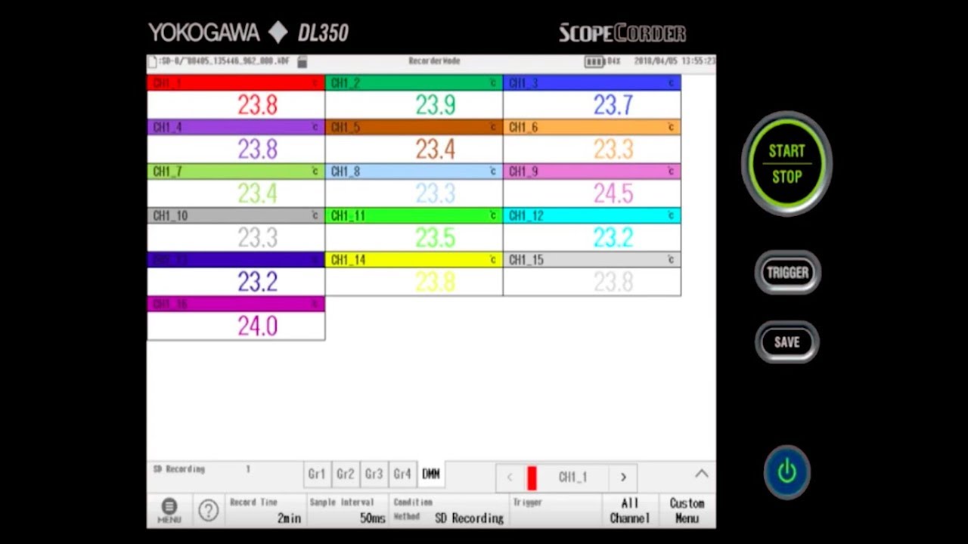Image resolution: width=968 pixels, height=544 pixels.
Task: Click the RecorderMode title text
Action: 434,61
